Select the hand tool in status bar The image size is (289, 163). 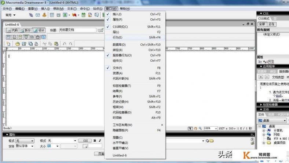[195, 128]
